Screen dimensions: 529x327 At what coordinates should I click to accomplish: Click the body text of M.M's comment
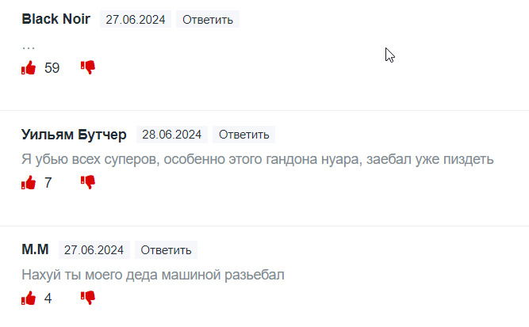tap(152, 275)
